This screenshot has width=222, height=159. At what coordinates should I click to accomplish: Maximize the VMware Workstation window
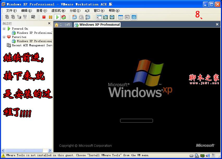[x=212, y=4]
